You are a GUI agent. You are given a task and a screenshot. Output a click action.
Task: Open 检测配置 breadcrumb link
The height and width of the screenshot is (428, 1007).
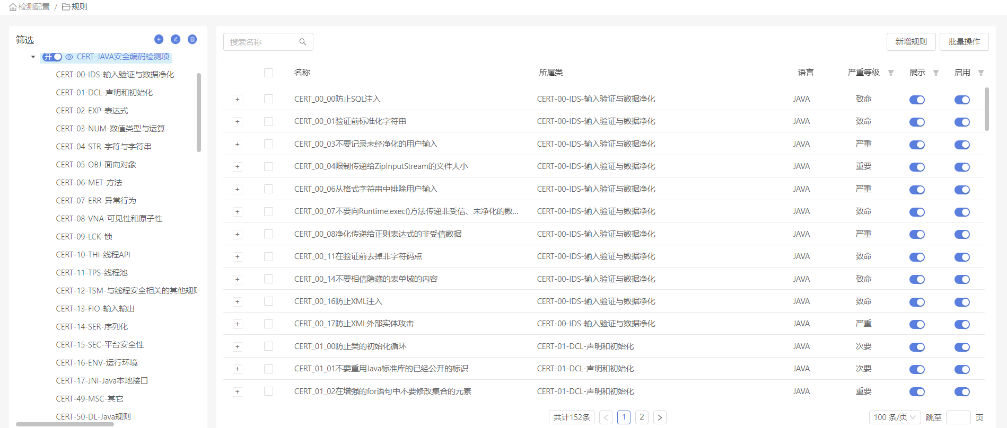click(34, 7)
